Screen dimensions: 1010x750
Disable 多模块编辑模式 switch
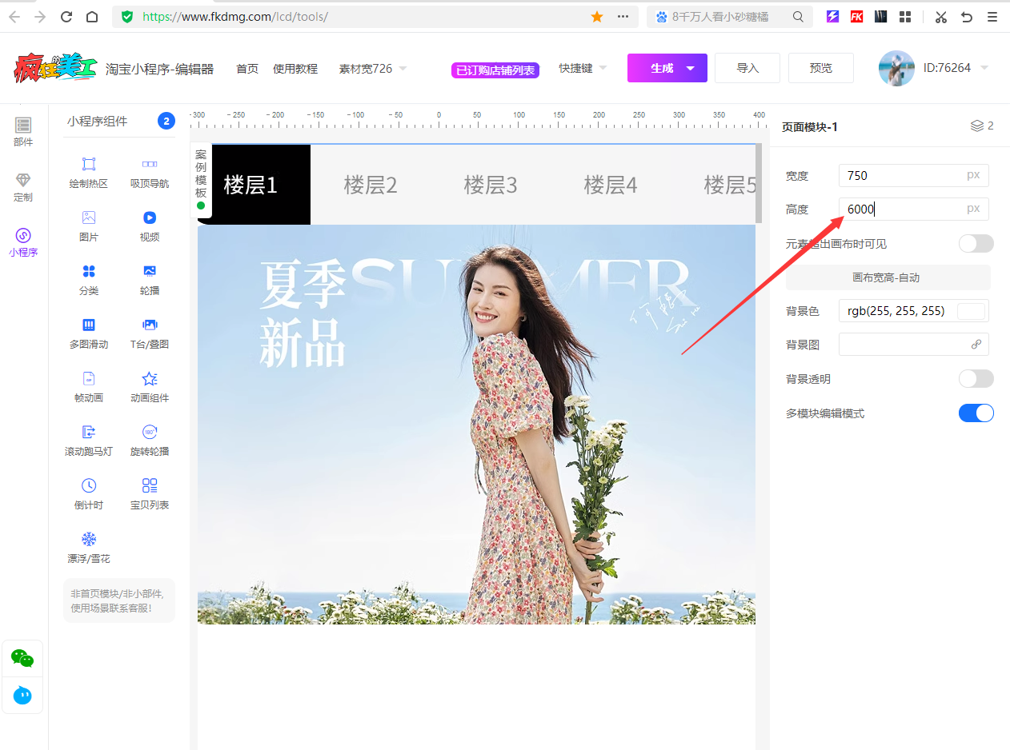(x=976, y=413)
